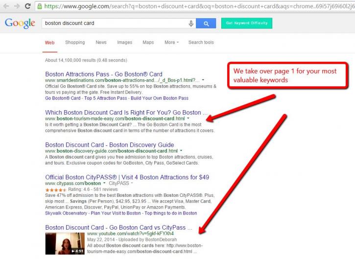Expand arrow beside citypass.com/boston URL
The height and width of the screenshot is (259, 355).
104,183
